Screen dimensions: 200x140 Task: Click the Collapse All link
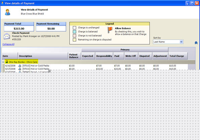tap(8, 44)
